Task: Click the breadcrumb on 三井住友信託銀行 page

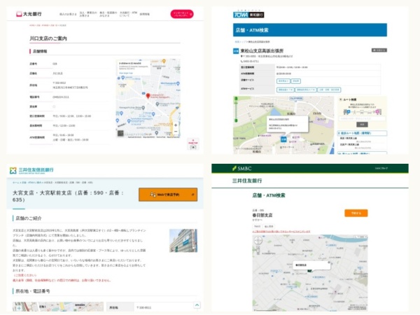Action: [x=52, y=183]
